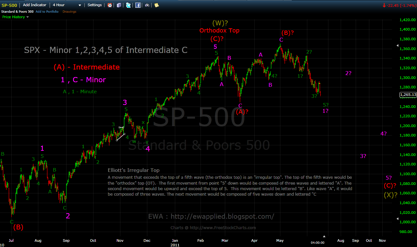Click the 'Elliott's Irregular Top' heading

(x=134, y=170)
